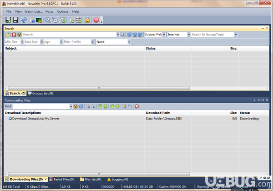Close the Downloading Files:(0) tab with its X
Viewport: 273px width, 191px height.
[x=45, y=179]
